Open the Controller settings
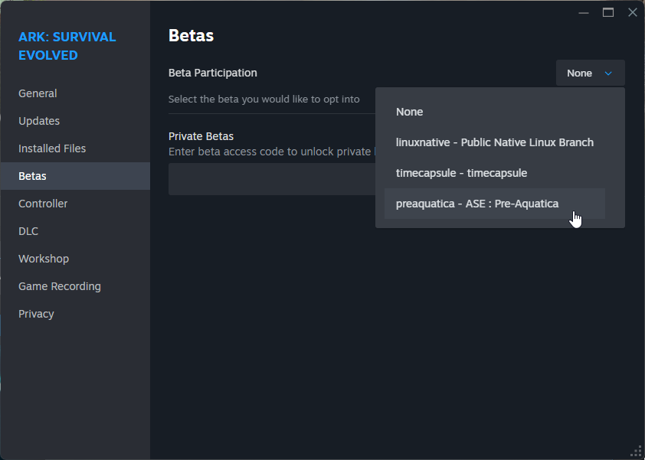 pos(75,204)
